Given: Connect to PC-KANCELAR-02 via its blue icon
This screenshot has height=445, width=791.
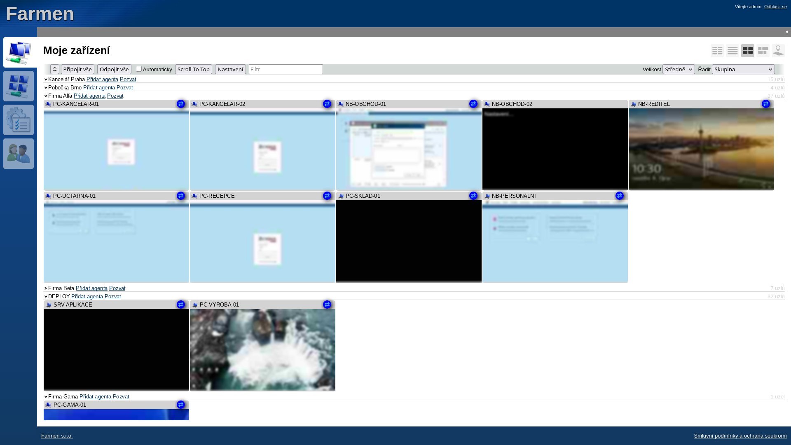Looking at the screenshot, I should tap(327, 104).
